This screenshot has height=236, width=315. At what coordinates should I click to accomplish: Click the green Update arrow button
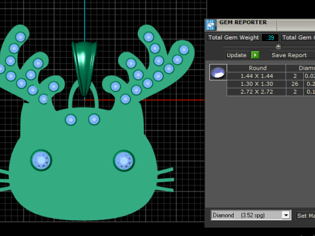coord(255,55)
